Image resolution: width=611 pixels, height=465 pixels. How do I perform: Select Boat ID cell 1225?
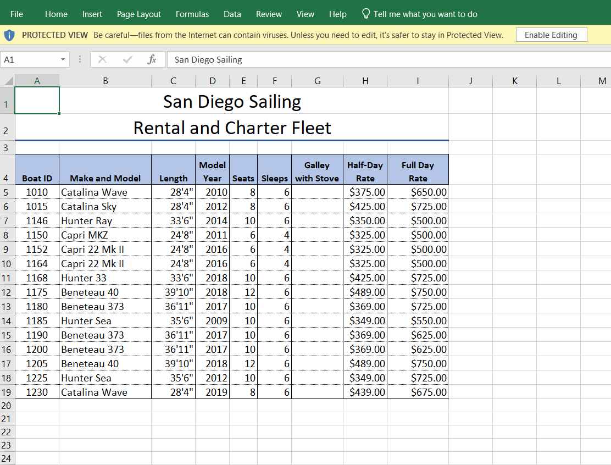pyautogui.click(x=37, y=378)
